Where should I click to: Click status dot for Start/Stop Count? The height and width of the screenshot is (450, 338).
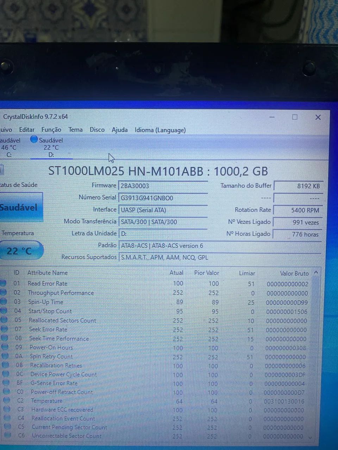4,310
